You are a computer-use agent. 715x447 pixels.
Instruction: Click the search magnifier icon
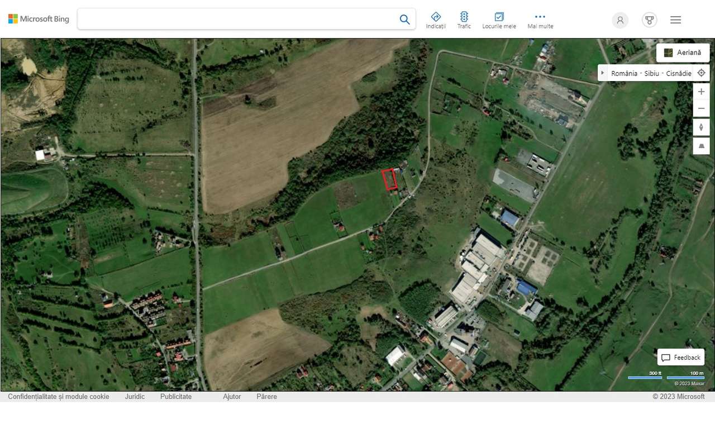[x=404, y=19]
